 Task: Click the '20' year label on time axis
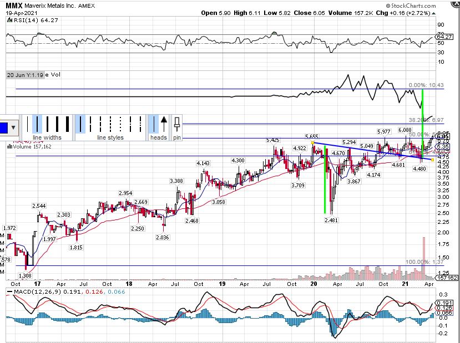coord(314,284)
